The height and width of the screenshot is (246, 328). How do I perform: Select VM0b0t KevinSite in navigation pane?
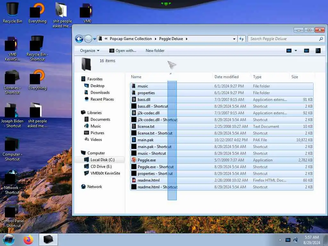point(105,173)
